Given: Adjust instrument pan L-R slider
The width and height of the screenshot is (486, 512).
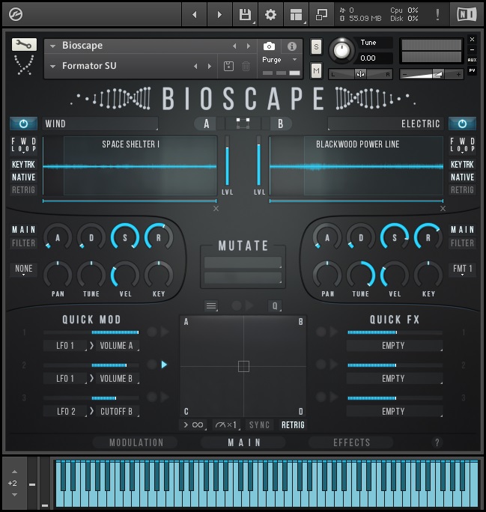Looking at the screenshot, I should [361, 74].
